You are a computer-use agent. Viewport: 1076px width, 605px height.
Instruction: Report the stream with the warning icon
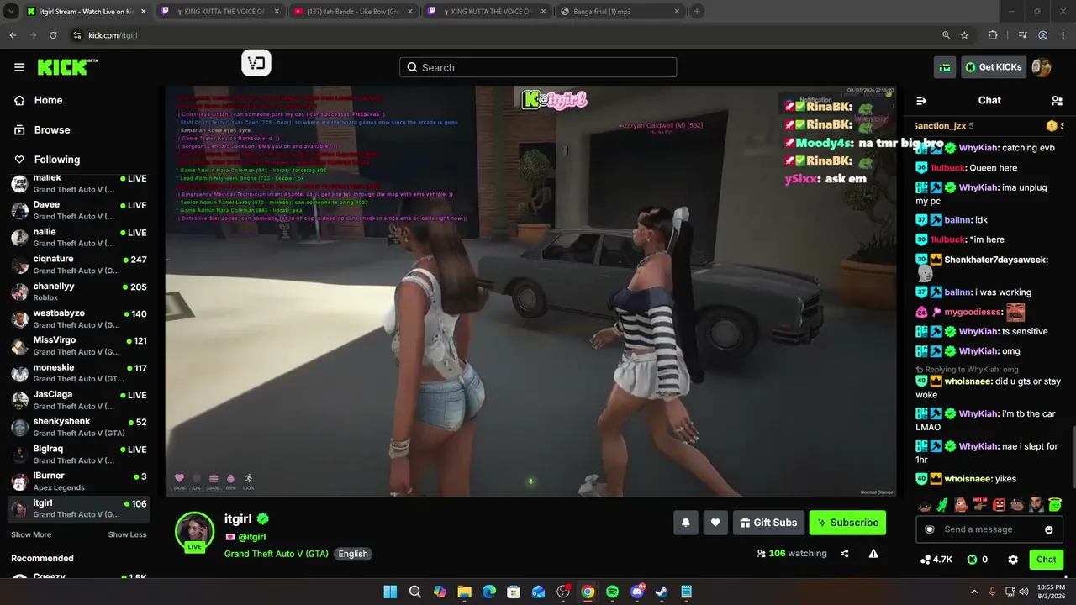pyautogui.click(x=873, y=554)
